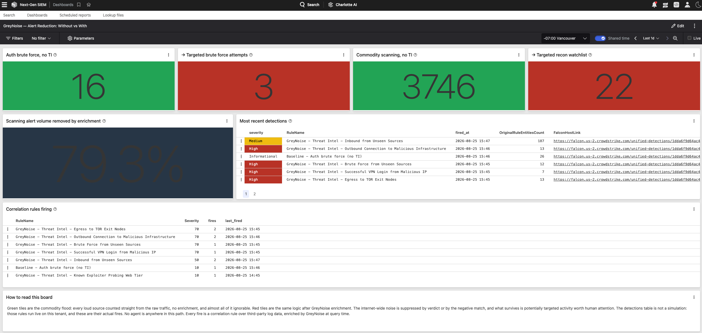Click the red 22 targeted recon tile
702x333 pixels.
click(x=614, y=86)
